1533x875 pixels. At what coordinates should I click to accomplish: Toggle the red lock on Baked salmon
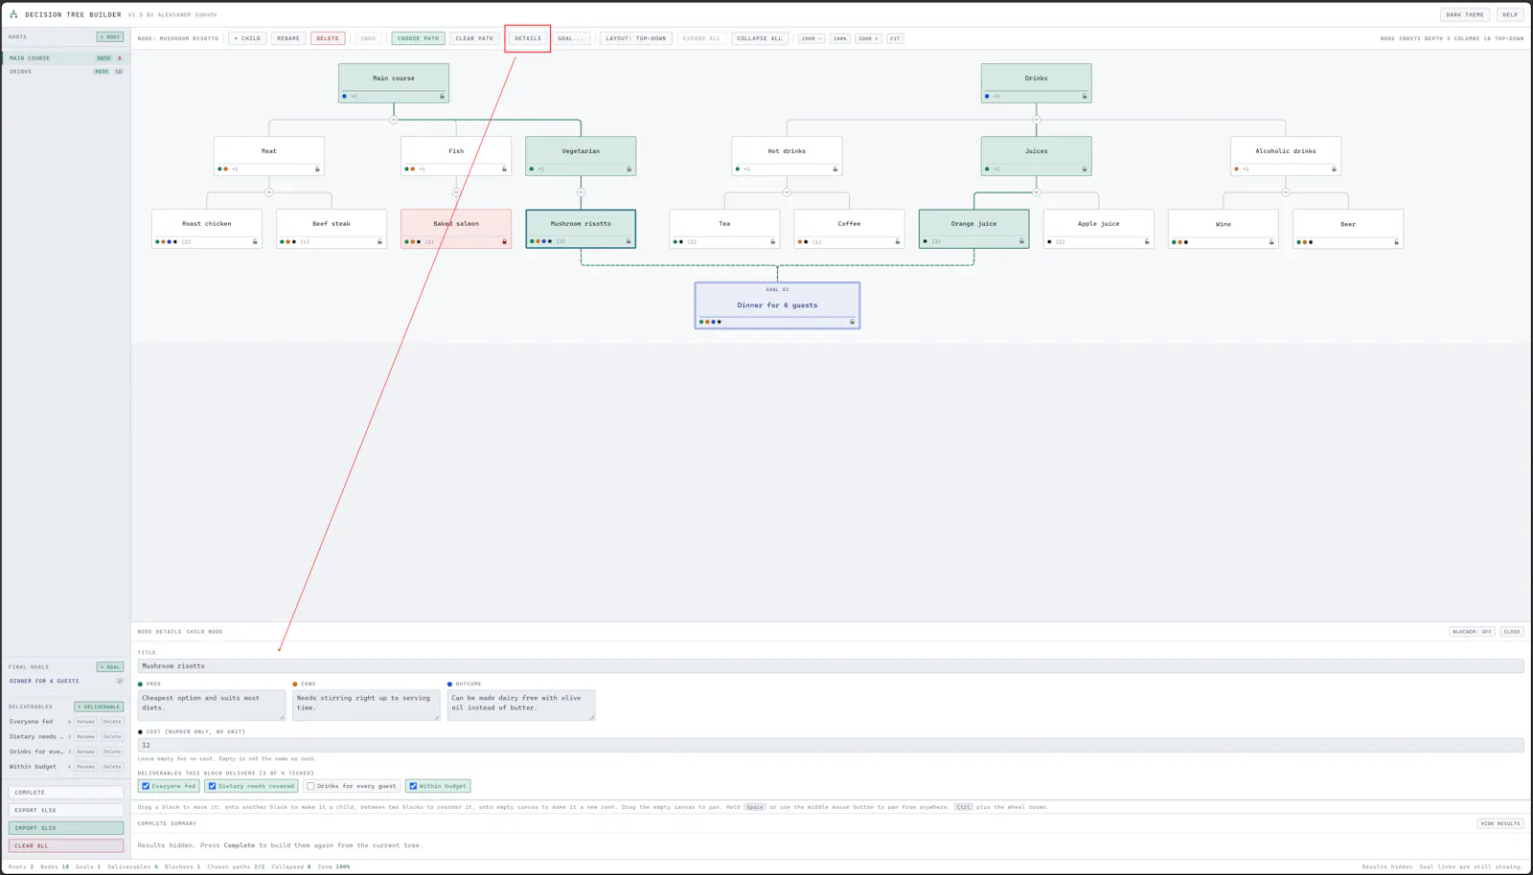504,241
